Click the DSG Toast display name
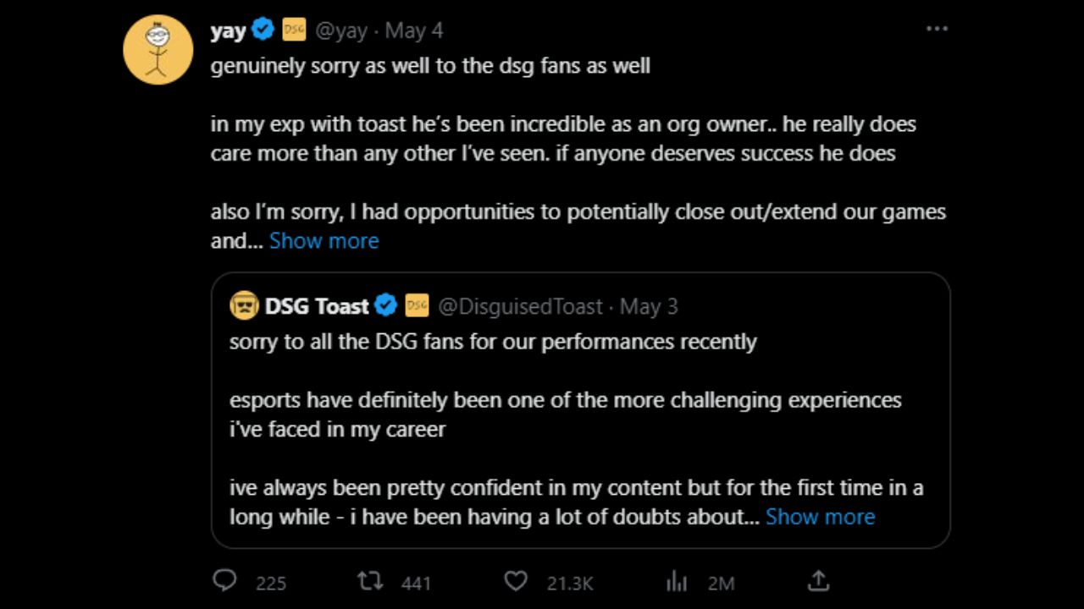 click(x=317, y=306)
